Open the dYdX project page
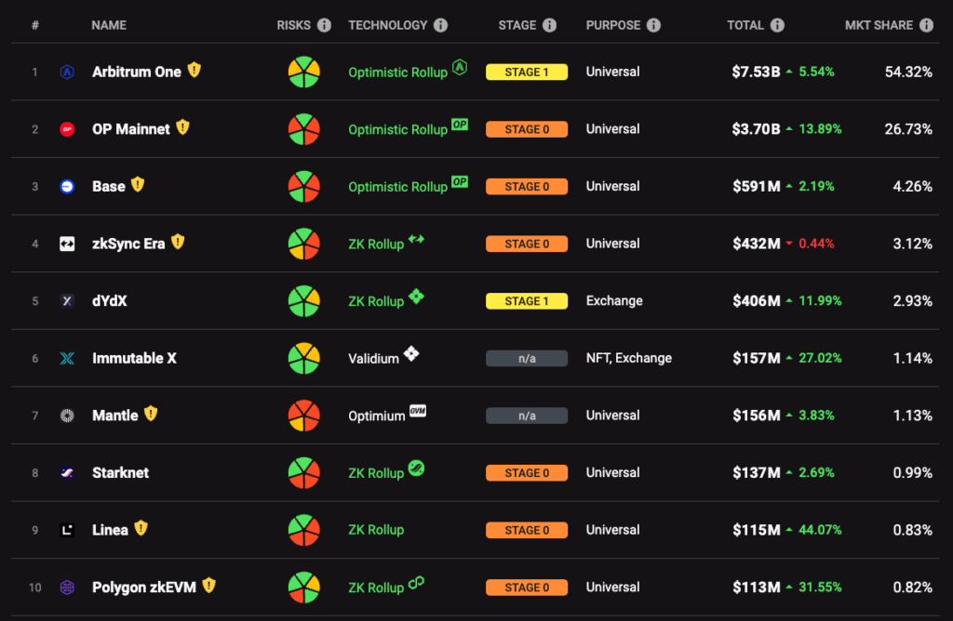Image resolution: width=953 pixels, height=621 pixels. tap(110, 301)
